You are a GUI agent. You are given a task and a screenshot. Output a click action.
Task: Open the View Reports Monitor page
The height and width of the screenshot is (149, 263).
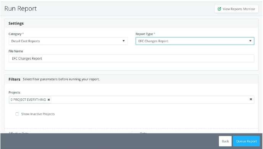(x=236, y=9)
